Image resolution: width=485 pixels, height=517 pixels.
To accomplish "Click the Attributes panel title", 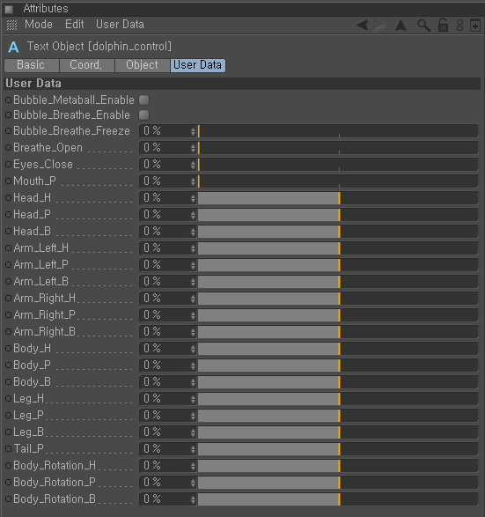I will [46, 9].
